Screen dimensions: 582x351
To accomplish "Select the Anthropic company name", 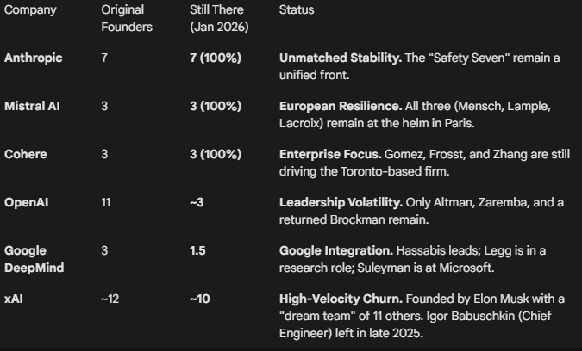I will (34, 58).
